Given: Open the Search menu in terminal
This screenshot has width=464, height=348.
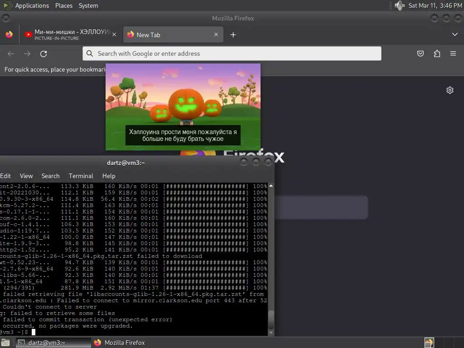Looking at the screenshot, I should (x=50, y=176).
